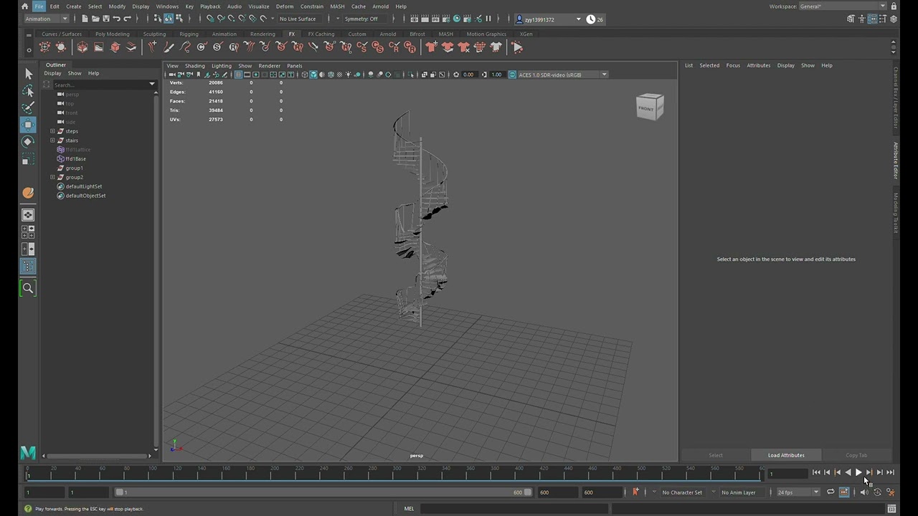Click the current frame input field
Image resolution: width=918 pixels, height=516 pixels.
(x=787, y=473)
